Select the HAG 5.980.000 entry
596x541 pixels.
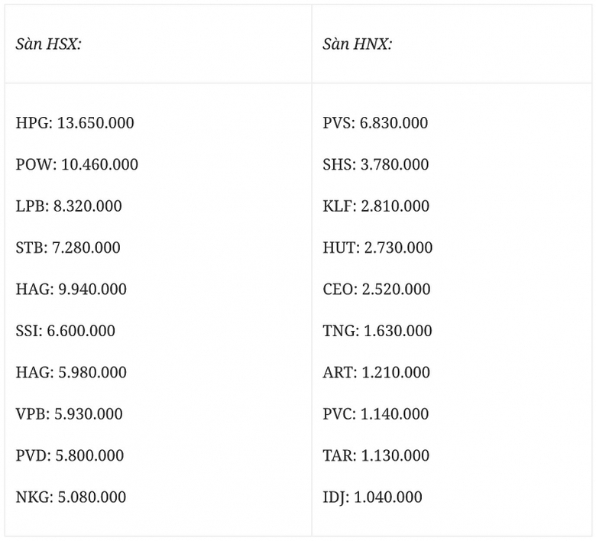pyautogui.click(x=71, y=373)
